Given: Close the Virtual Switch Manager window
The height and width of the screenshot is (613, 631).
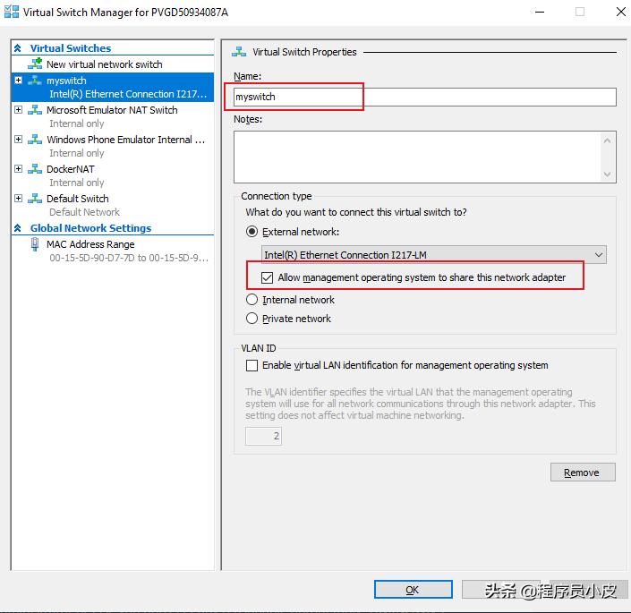Looking at the screenshot, I should [x=621, y=12].
